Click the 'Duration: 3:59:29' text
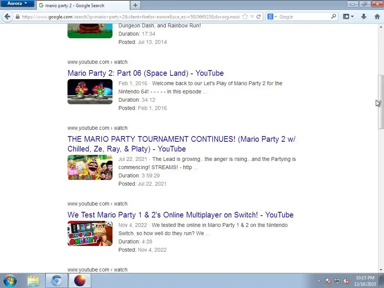This screenshot has width=384, height=288. [139, 175]
